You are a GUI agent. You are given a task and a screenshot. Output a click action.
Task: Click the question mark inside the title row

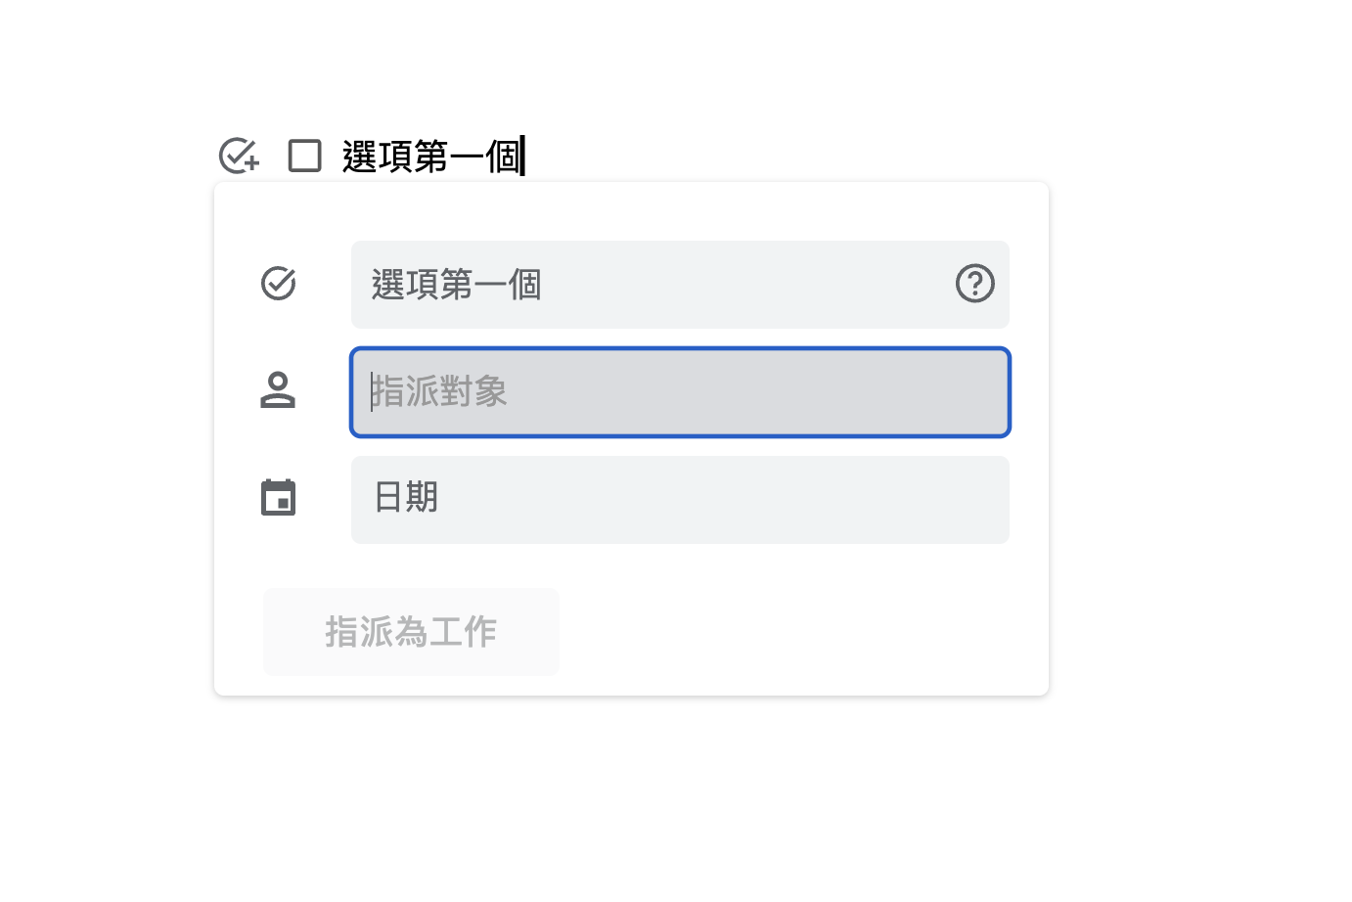[974, 285]
